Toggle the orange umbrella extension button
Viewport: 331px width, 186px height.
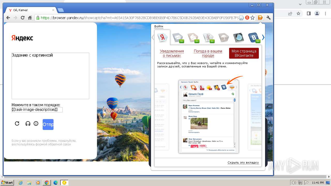point(260,18)
